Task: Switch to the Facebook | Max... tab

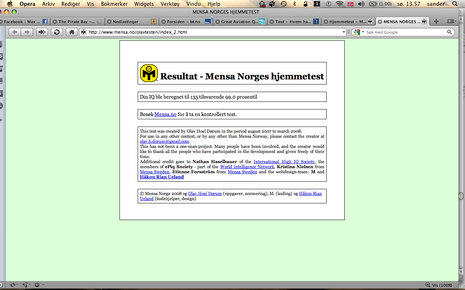Action: tap(24, 22)
